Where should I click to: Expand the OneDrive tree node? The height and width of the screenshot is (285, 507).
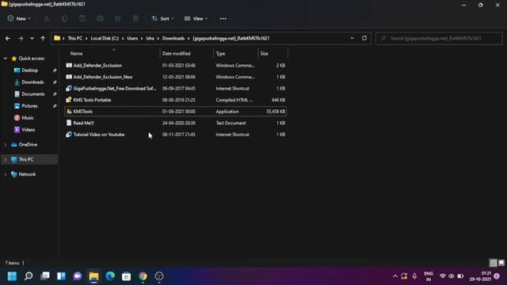click(x=6, y=145)
